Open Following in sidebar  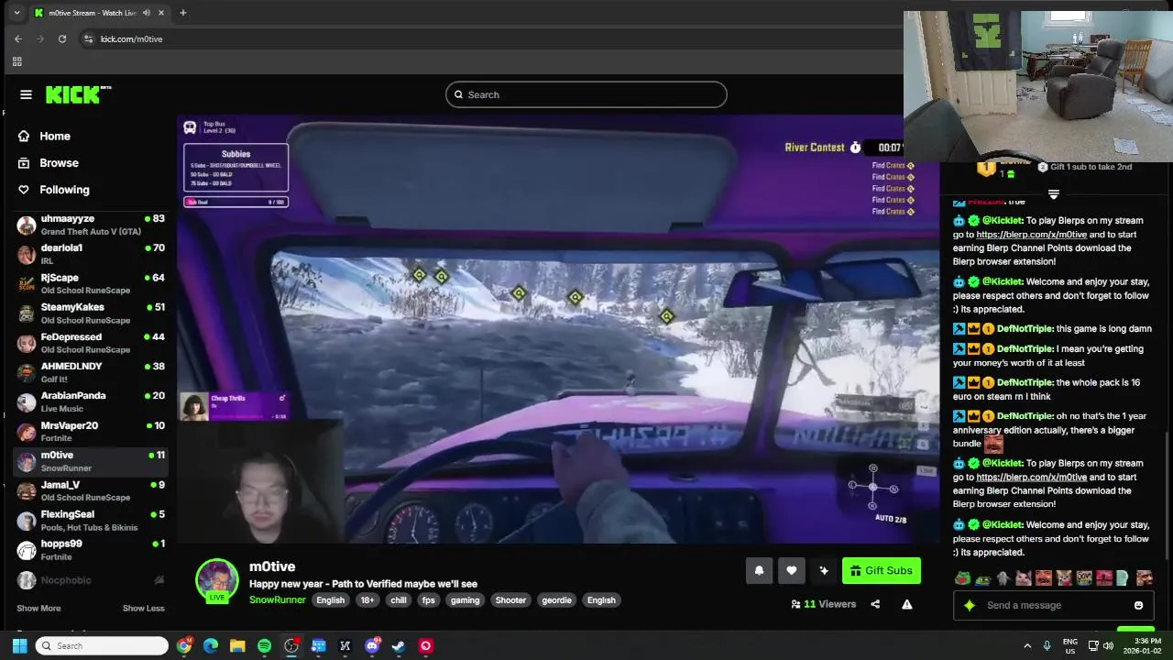click(x=64, y=190)
